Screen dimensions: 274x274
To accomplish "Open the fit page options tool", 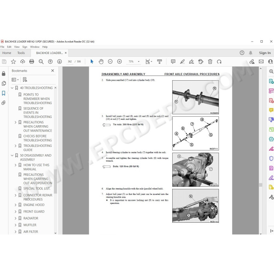I will [x=149, y=61].
